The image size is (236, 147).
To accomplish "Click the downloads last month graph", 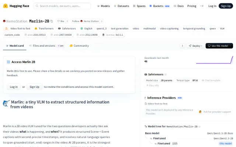I will coord(215,60).
